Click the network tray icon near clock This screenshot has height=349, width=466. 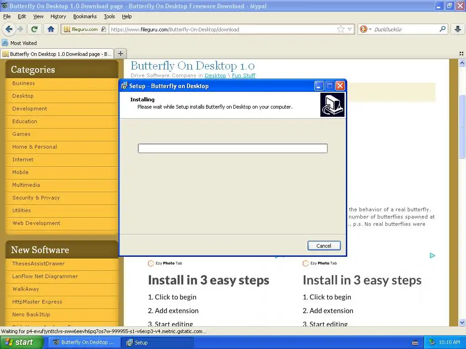(x=432, y=342)
